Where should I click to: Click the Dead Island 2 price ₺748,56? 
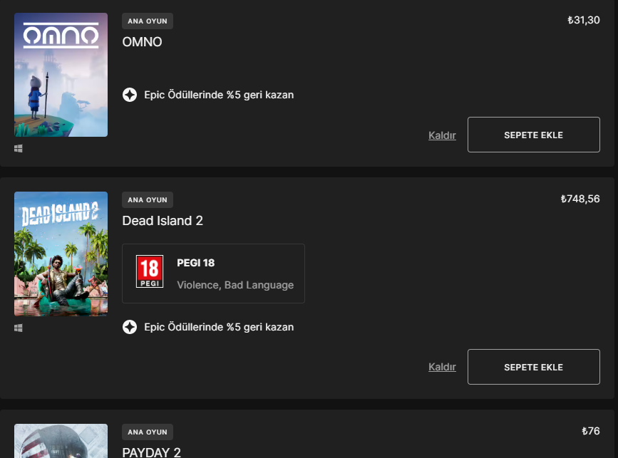tap(580, 199)
